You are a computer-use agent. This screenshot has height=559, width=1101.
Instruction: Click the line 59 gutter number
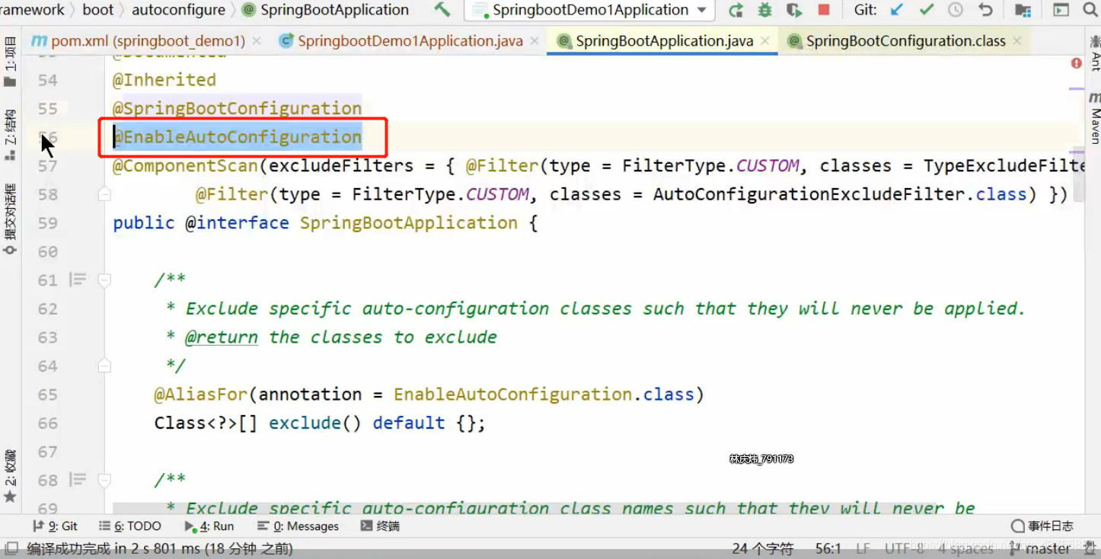point(47,223)
